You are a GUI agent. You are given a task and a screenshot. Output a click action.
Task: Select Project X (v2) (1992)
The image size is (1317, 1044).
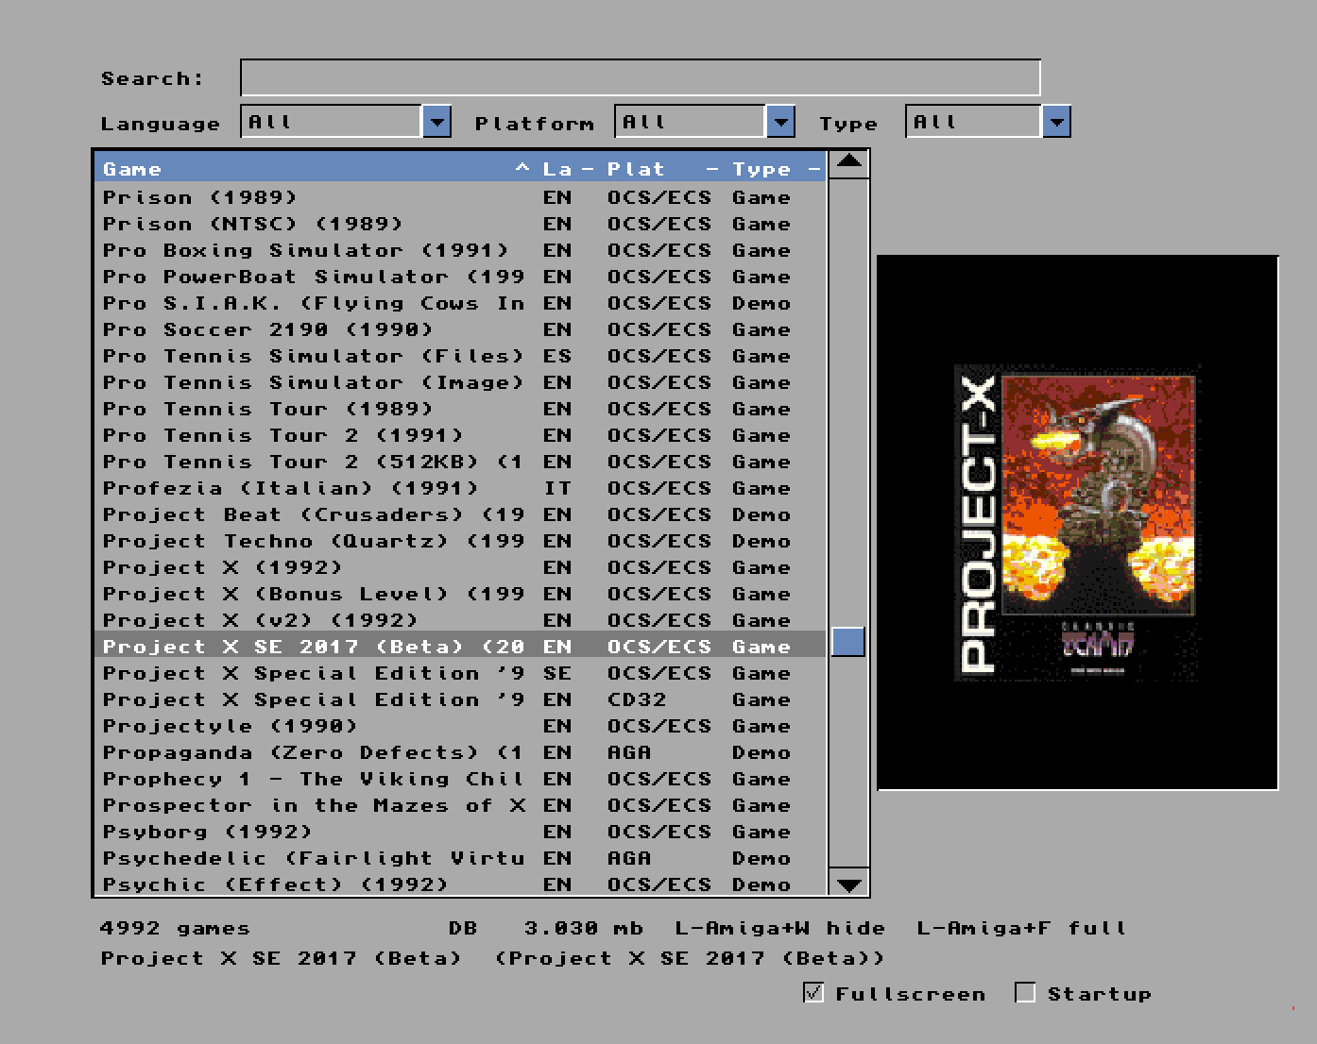[x=460, y=620]
